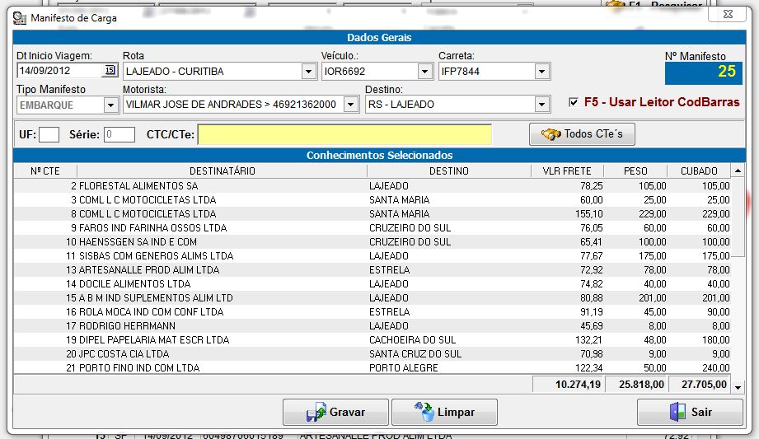Select DIPEL PAPELARIA MAT ESCR LTDA row
Image resolution: width=759 pixels, height=439 pixels.
pyautogui.click(x=372, y=340)
